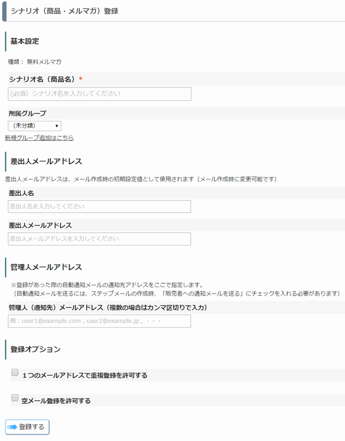The width and height of the screenshot is (345, 441).
Task: Focus the シナリオ名 required input field
Action: tap(99, 94)
